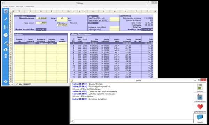
Task: Click the pie chart icon in the Tableur sidebar
Action: click(6, 35)
